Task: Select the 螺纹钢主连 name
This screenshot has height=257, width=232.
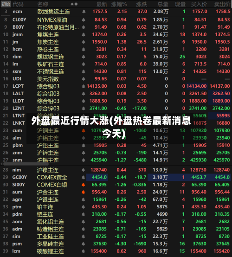Action: pyautogui.click(x=51, y=57)
